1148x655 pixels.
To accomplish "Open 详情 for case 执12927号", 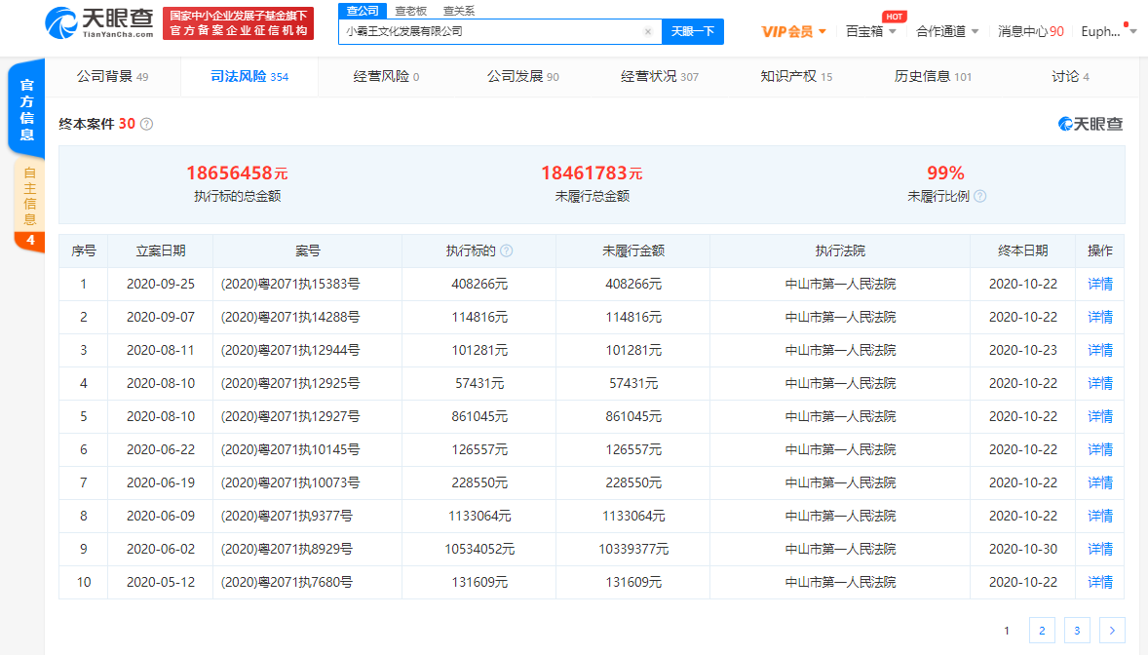I will point(1099,416).
